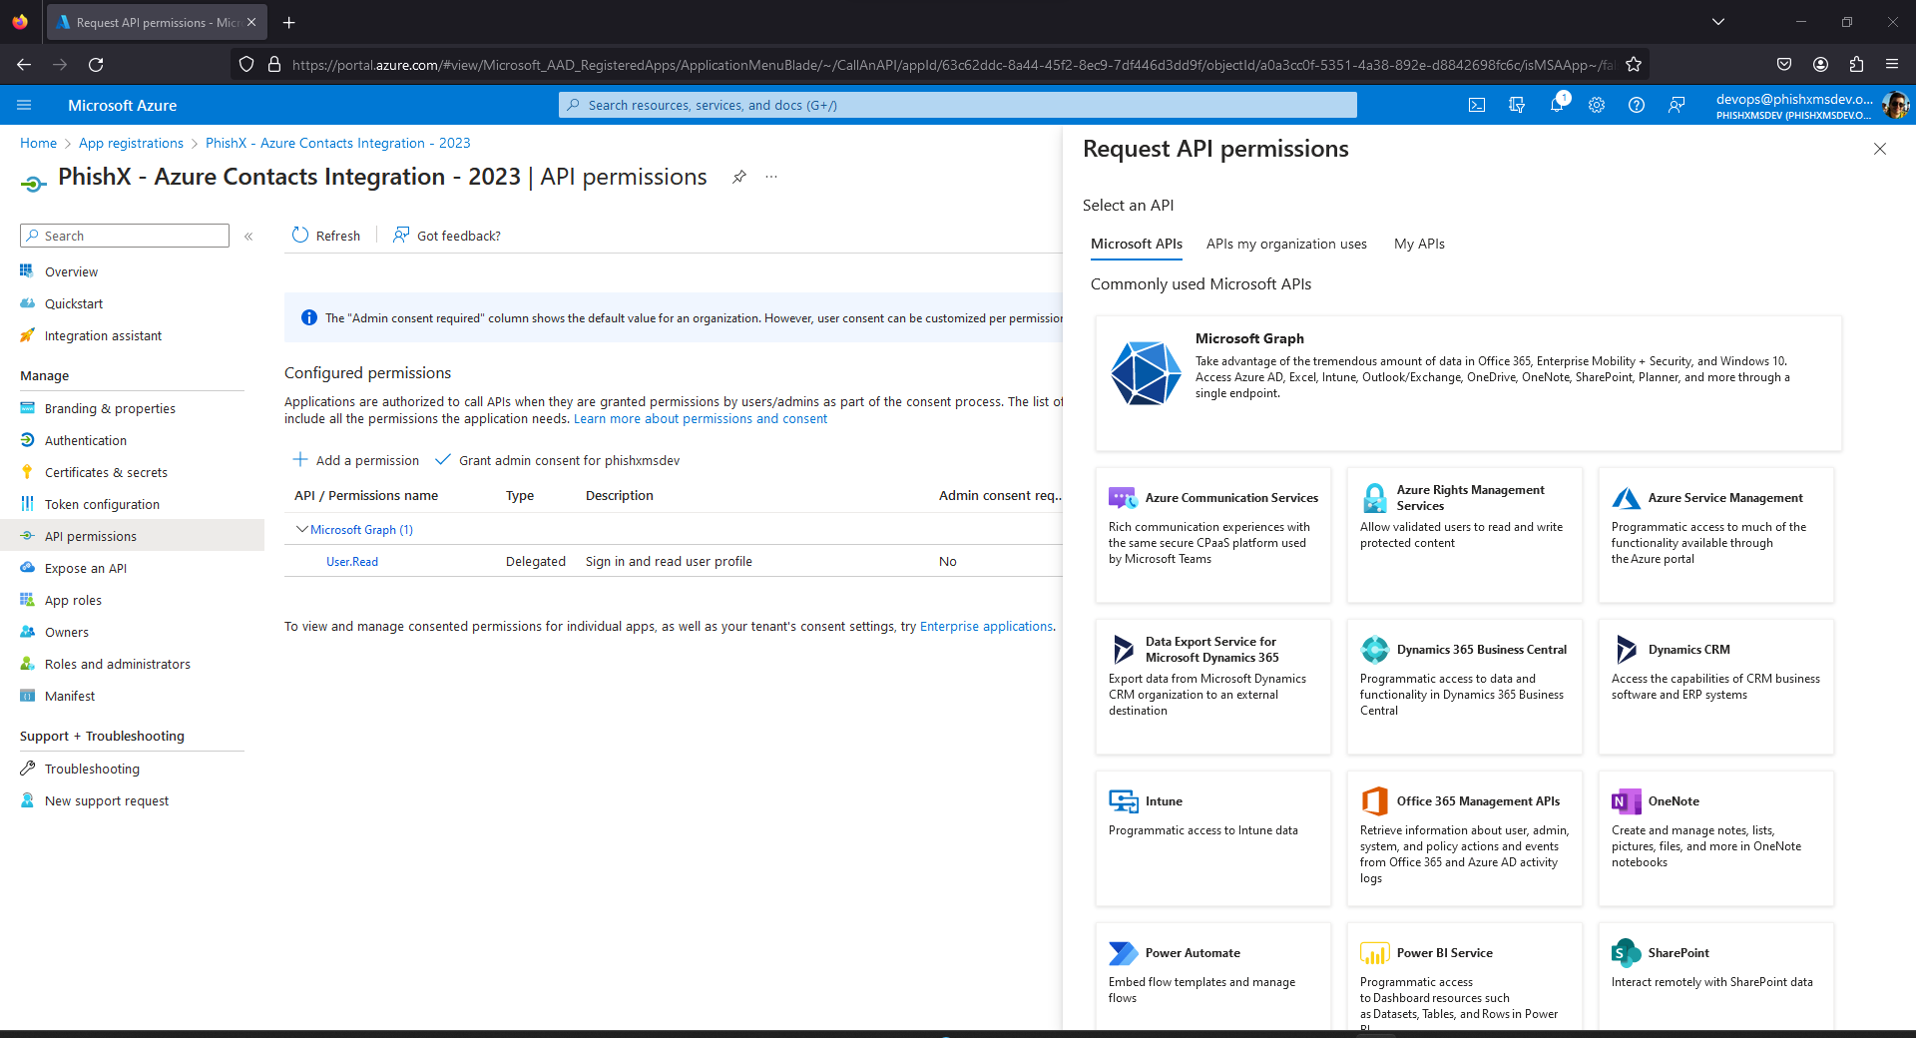The image size is (1916, 1038).
Task: Choose Azure Communication Services API
Action: (x=1212, y=535)
